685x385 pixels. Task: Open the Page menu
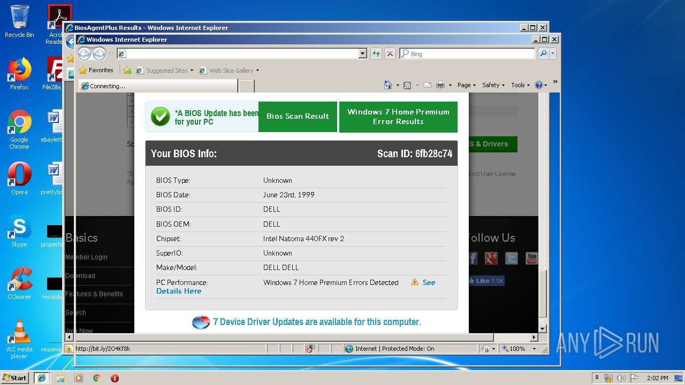[x=466, y=85]
